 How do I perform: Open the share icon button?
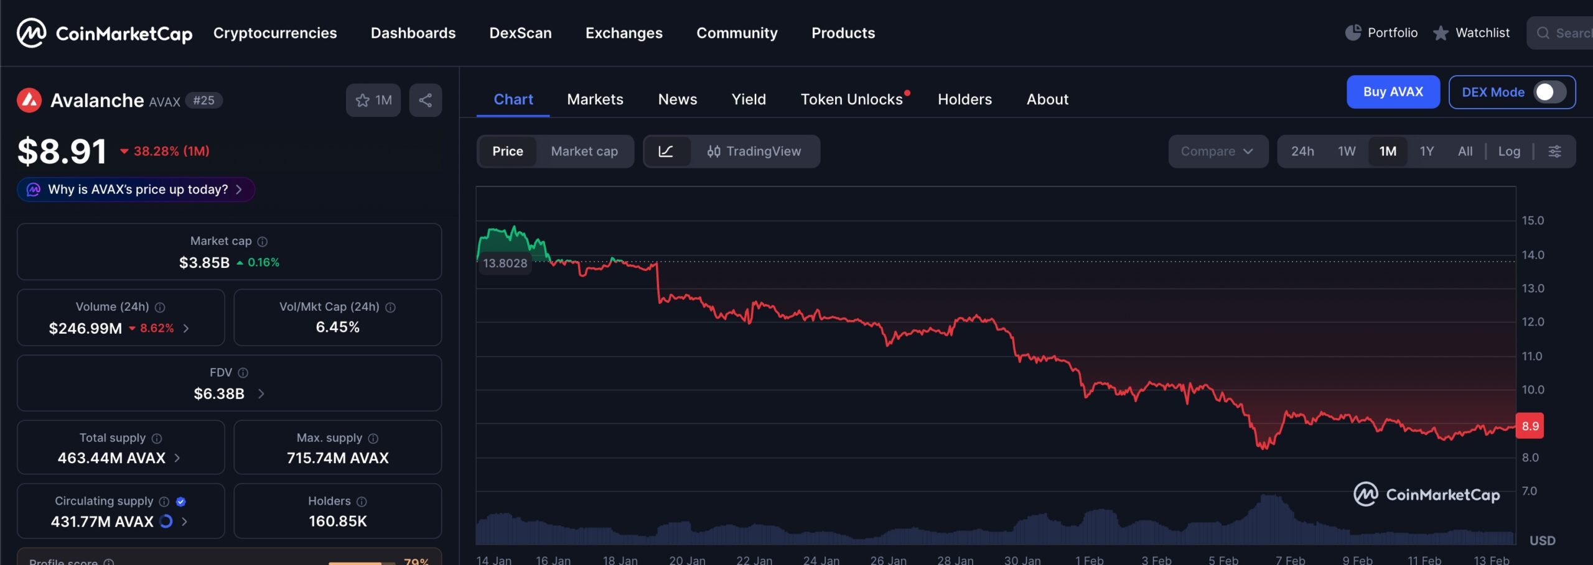[426, 100]
